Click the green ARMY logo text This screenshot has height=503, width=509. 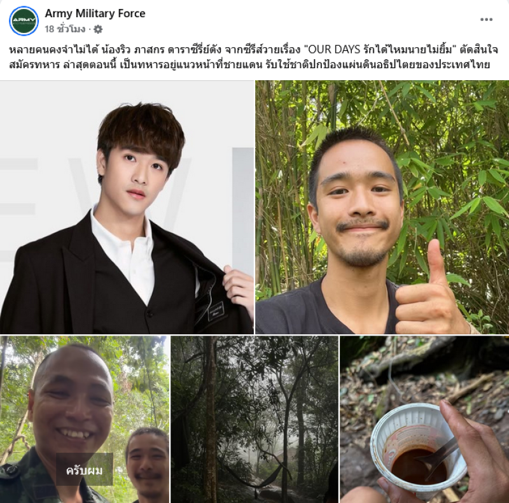[24, 20]
